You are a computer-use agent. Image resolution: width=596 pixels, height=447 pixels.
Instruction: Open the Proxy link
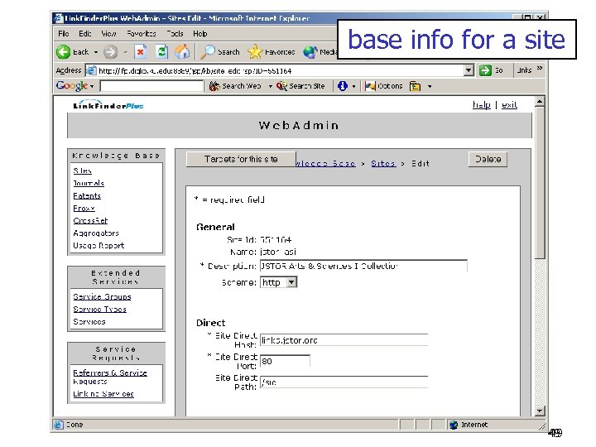84,209
